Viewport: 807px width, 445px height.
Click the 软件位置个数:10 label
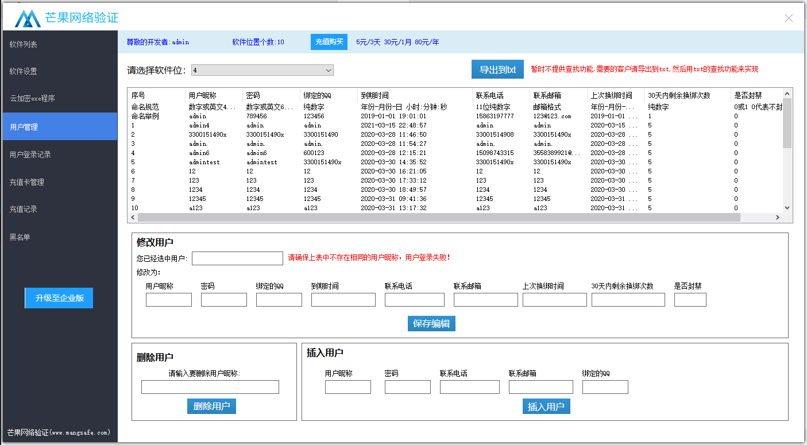[258, 42]
